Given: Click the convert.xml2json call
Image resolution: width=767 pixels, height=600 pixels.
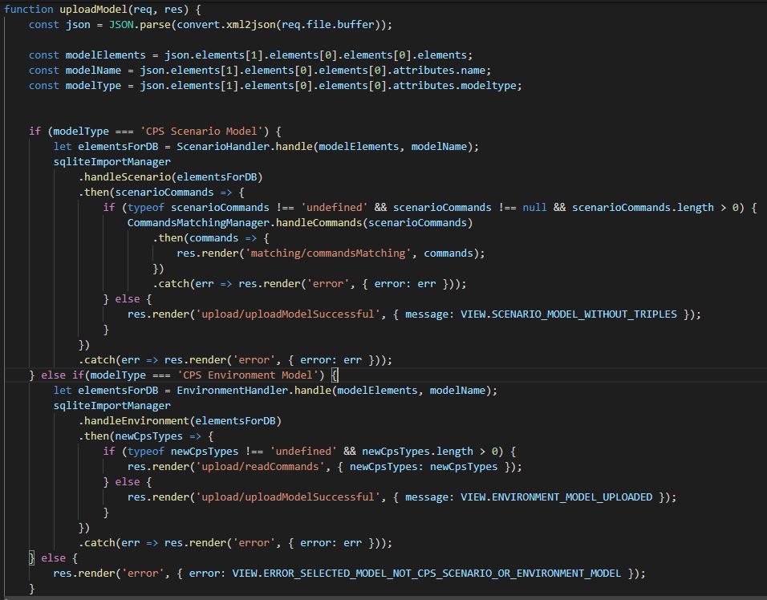Looking at the screenshot, I should point(226,24).
